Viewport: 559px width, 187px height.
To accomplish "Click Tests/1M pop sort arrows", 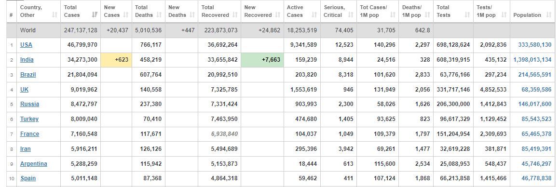I will pos(504,15).
